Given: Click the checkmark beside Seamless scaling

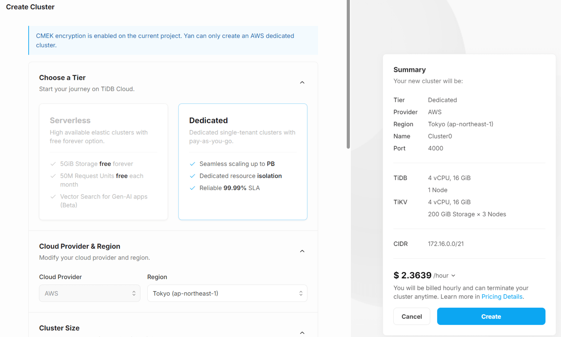Looking at the screenshot, I should (x=192, y=164).
